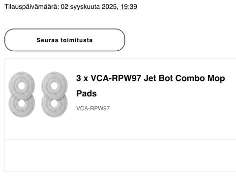Open the mop pads product thumbnail
236x177 pixels.
(x=38, y=94)
